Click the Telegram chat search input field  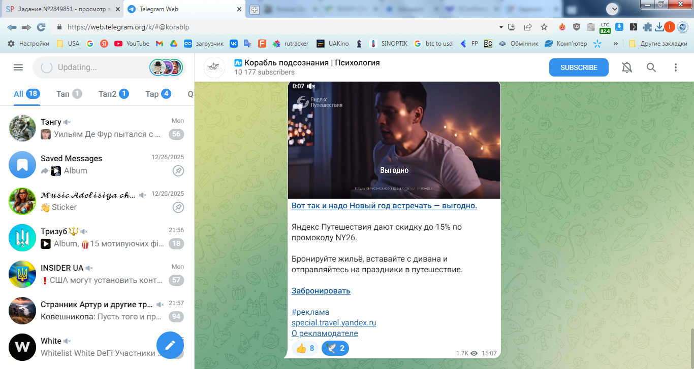[x=109, y=67]
